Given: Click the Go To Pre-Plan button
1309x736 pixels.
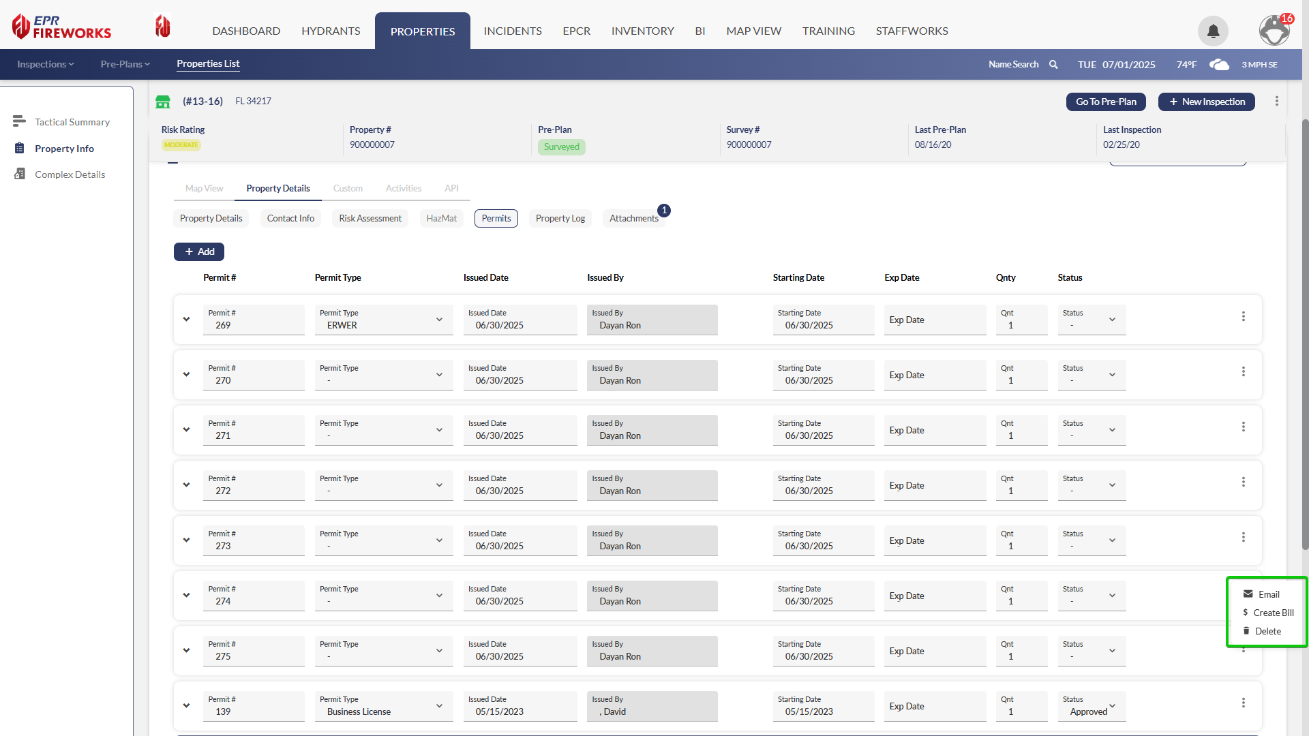Looking at the screenshot, I should coord(1105,102).
